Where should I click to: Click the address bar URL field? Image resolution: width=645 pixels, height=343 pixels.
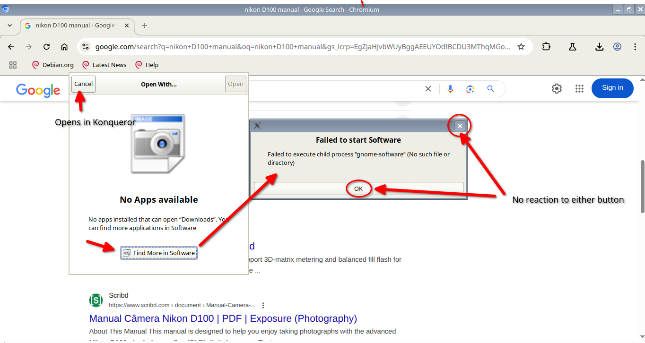coord(303,47)
